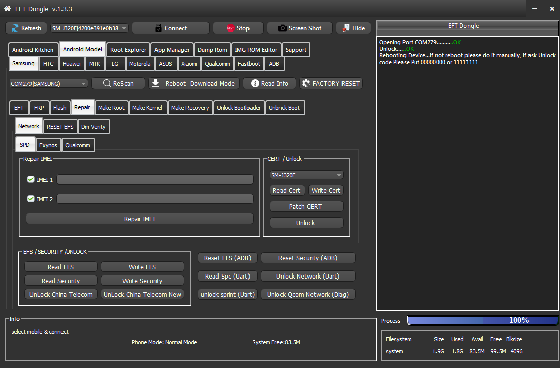Click the IMEI 1 input field
The image size is (560, 368).
coord(155,179)
